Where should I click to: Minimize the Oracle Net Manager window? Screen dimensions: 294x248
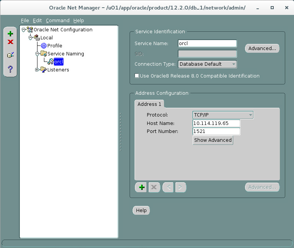258,8
